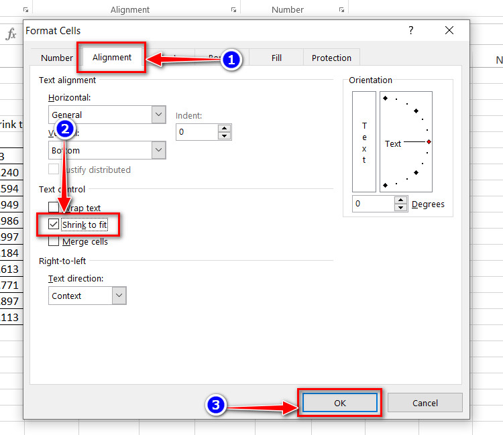Toggle the Wrap text checkbox
The image size is (503, 435).
click(x=54, y=207)
